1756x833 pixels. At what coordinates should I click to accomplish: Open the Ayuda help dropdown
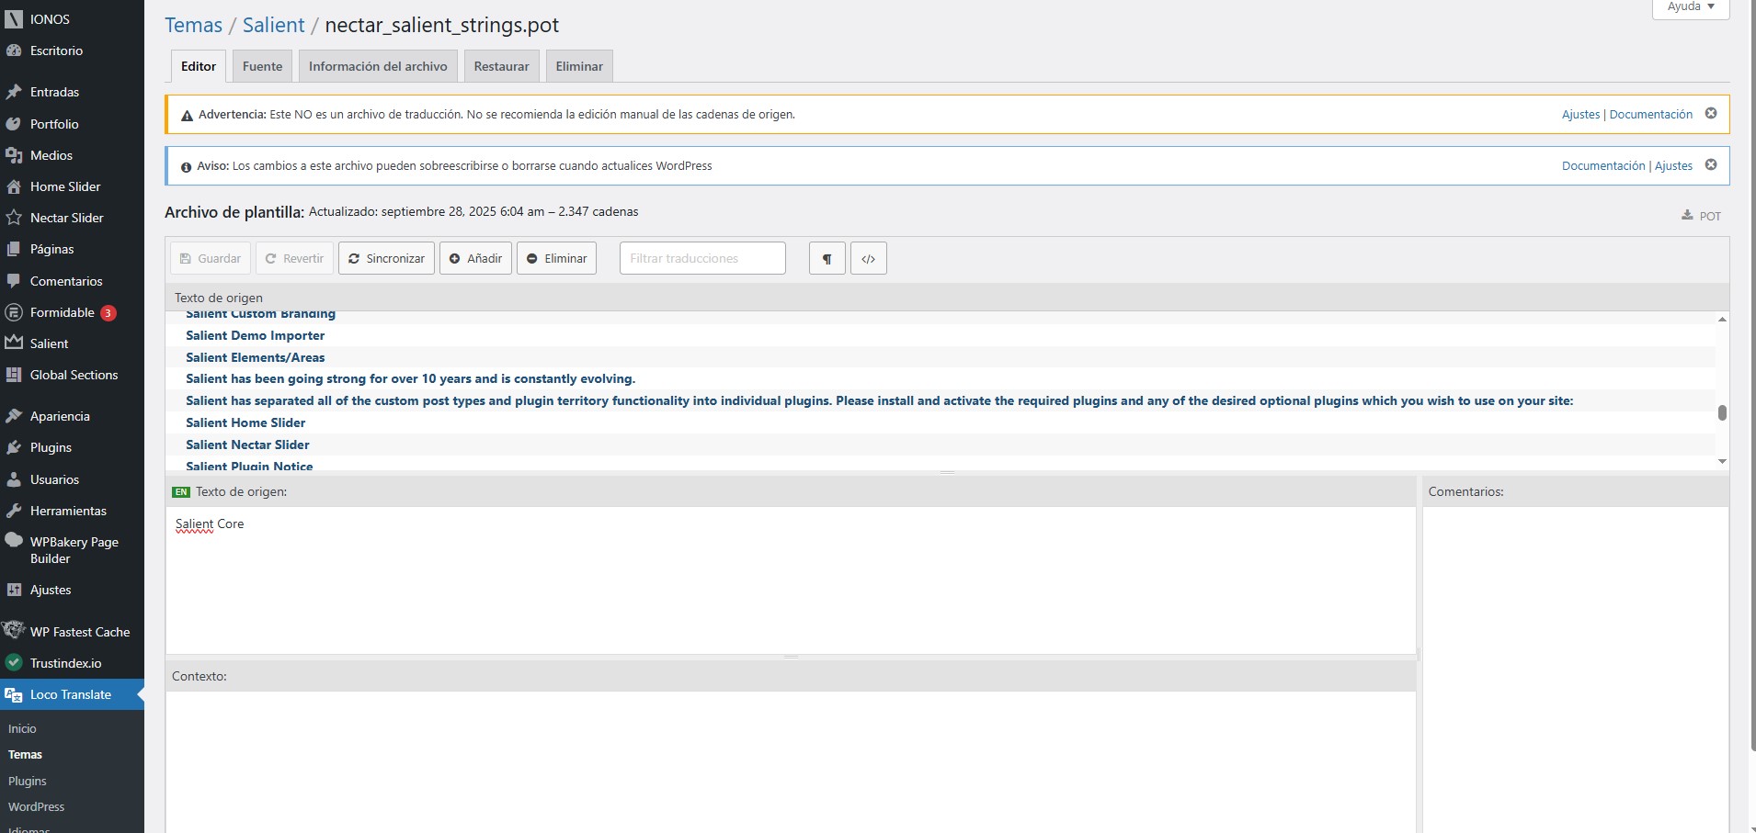pyautogui.click(x=1690, y=7)
